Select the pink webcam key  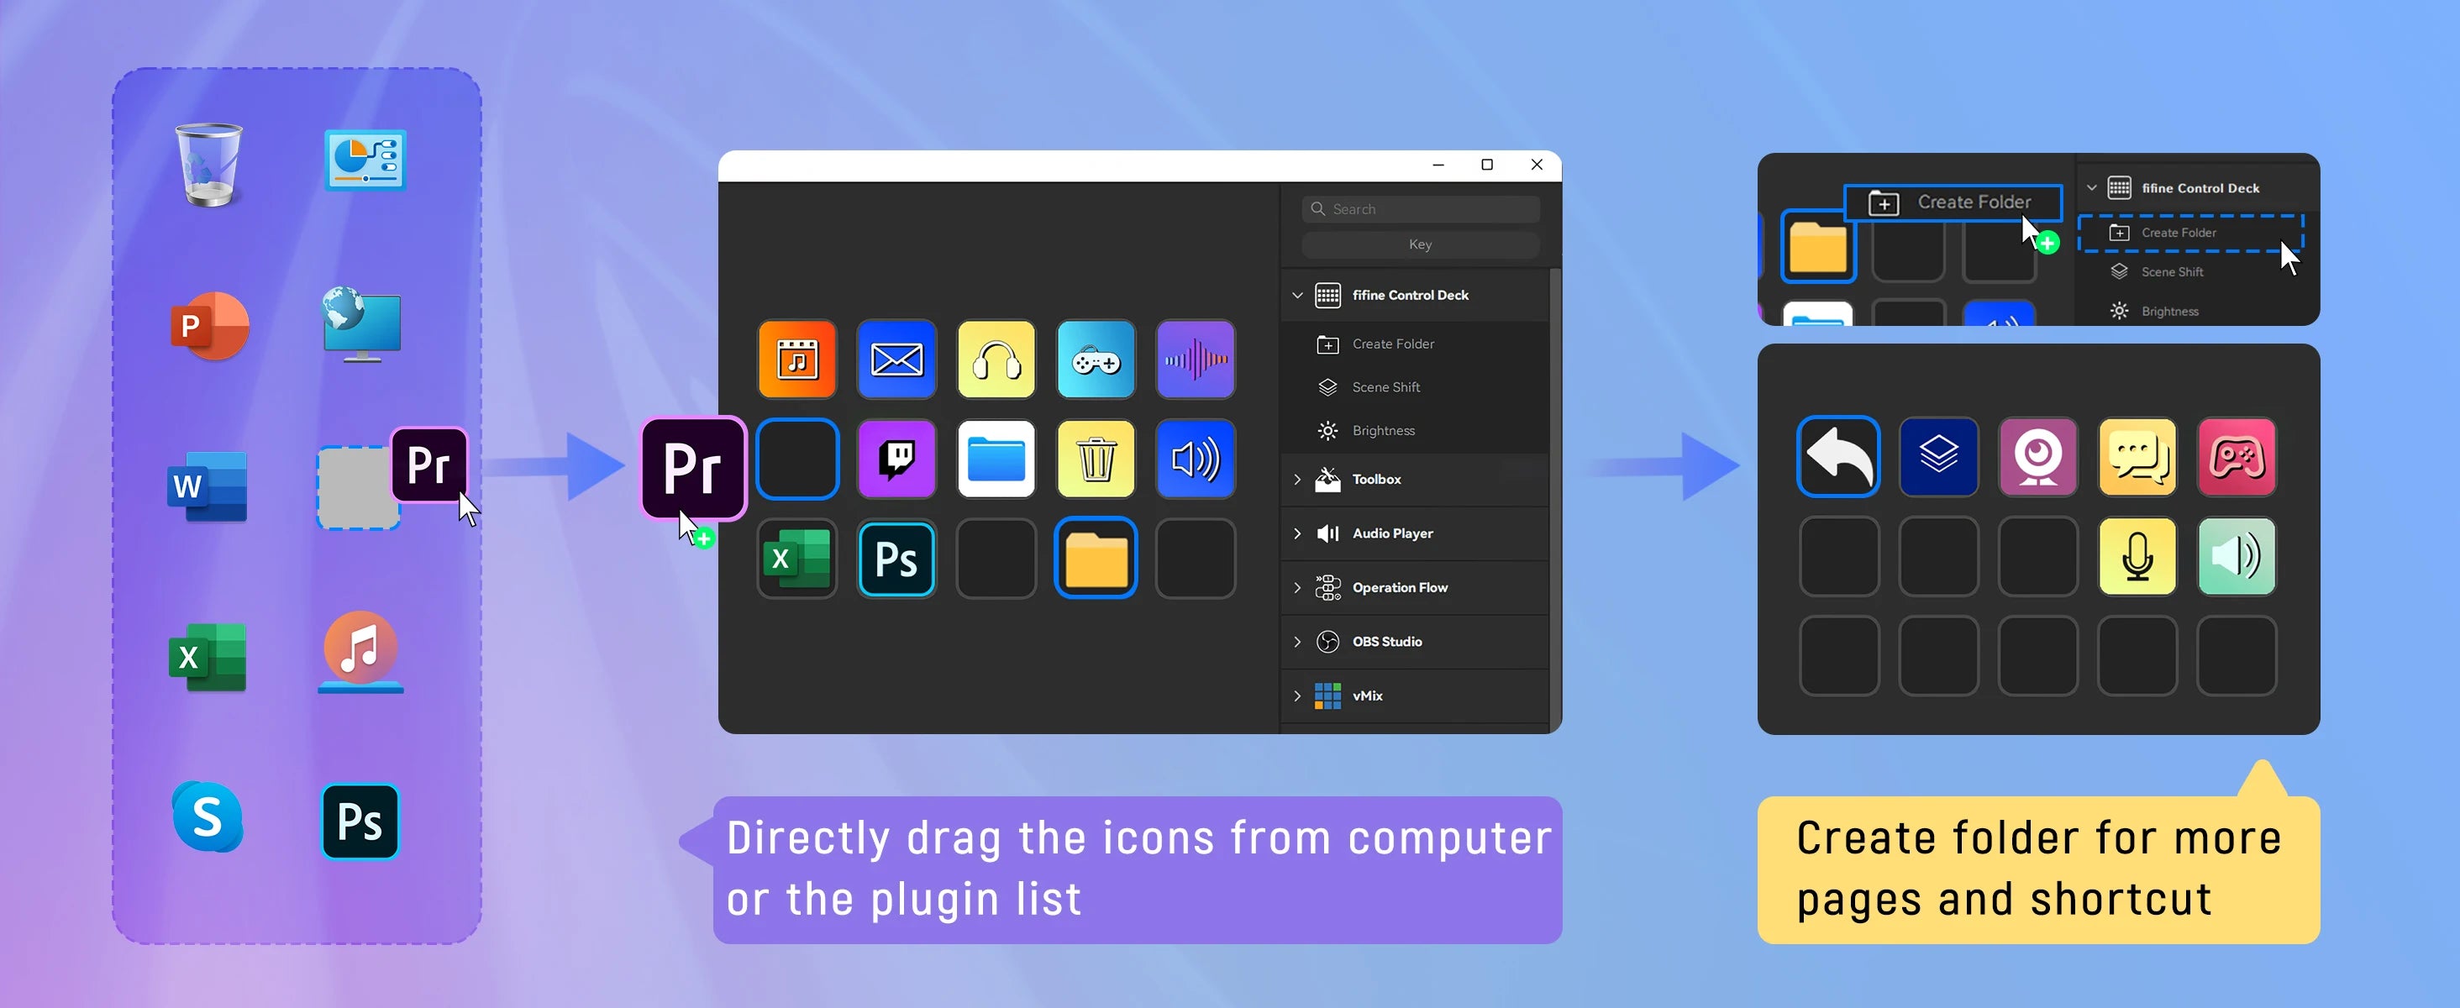tap(2037, 457)
